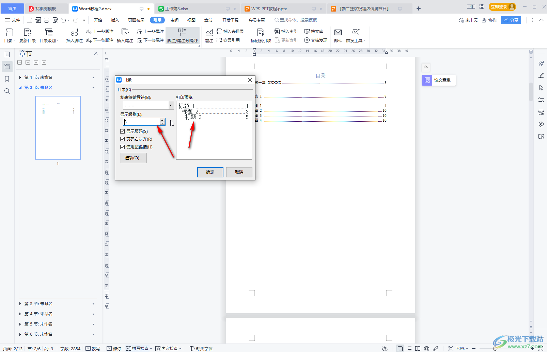Click the save icon in quick toolbar
The image size is (547, 352).
[x=30, y=20]
